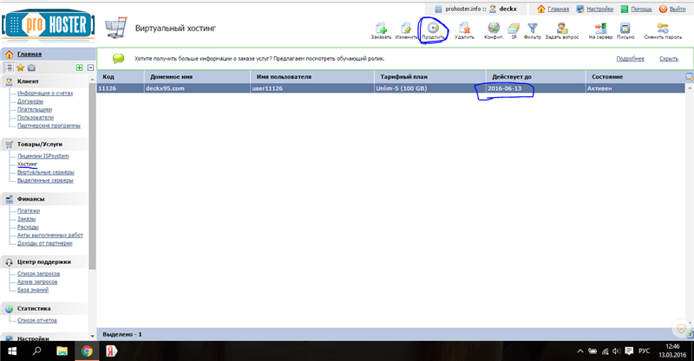694x361 pixels.
Task: Select the deckx95.com hosting row
Action: pyautogui.click(x=391, y=88)
